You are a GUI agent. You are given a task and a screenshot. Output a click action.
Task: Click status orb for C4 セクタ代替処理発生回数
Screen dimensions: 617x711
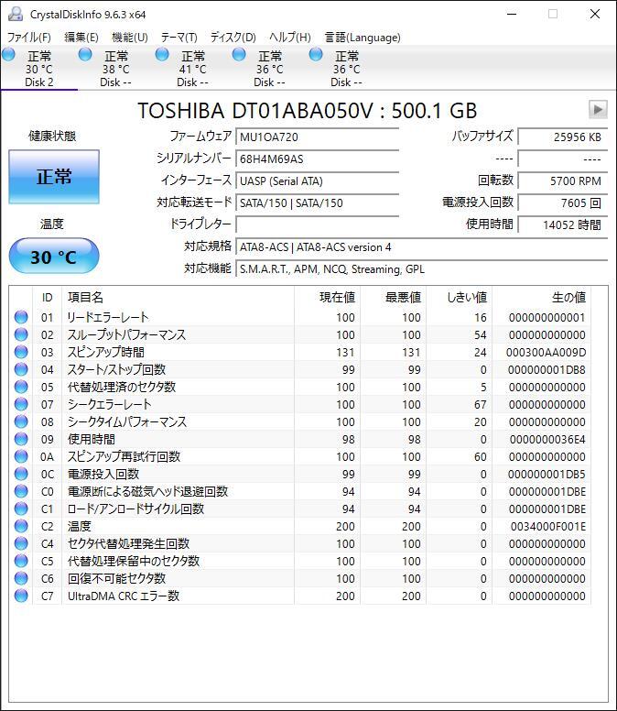click(21, 543)
